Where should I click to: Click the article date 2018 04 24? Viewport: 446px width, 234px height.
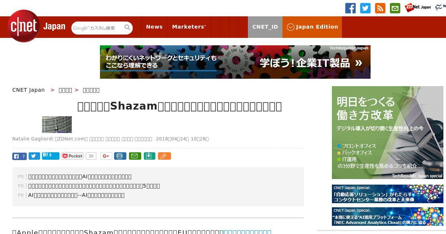(x=182, y=139)
